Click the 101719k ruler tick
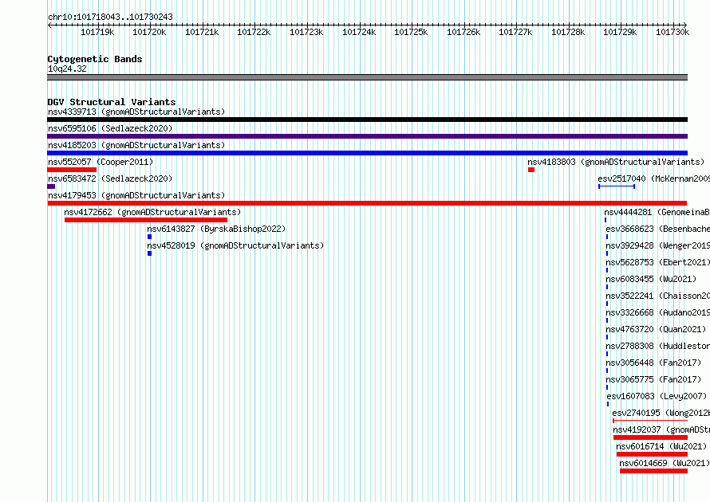The width and height of the screenshot is (710, 502). [x=97, y=32]
